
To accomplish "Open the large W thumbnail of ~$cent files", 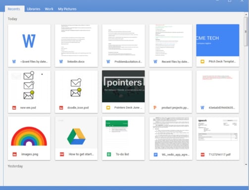I will 29,41.
